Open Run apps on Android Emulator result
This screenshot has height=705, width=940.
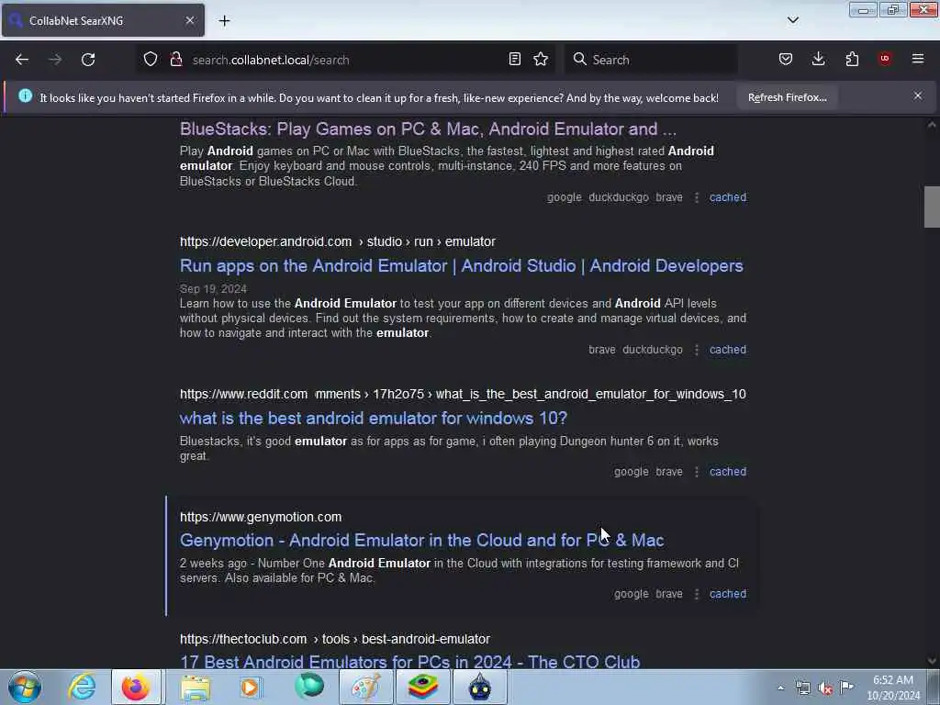pos(462,266)
